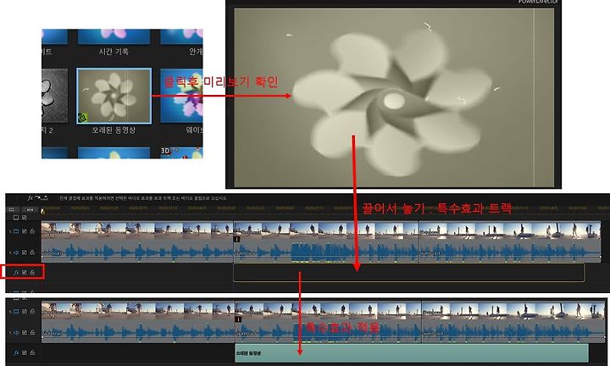Lock audio track 1 in the empty-effect-track timeline
The image size is (610, 366).
click(x=32, y=252)
